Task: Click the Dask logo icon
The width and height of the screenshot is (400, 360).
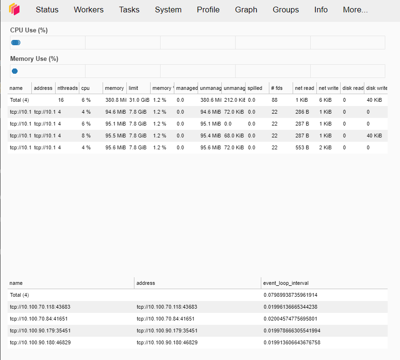Action: tap(15, 9)
